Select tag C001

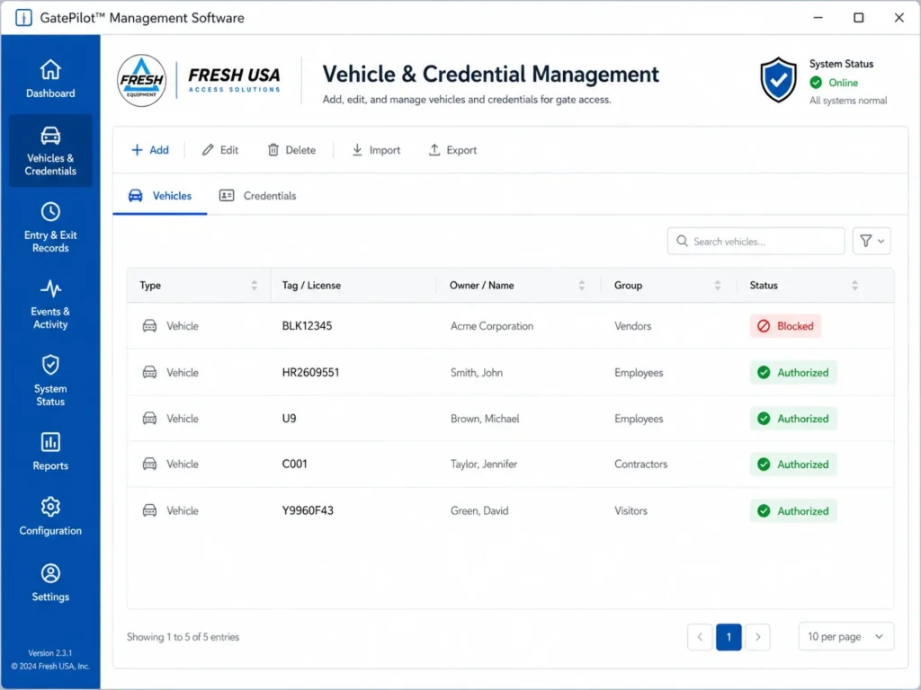pyautogui.click(x=295, y=464)
